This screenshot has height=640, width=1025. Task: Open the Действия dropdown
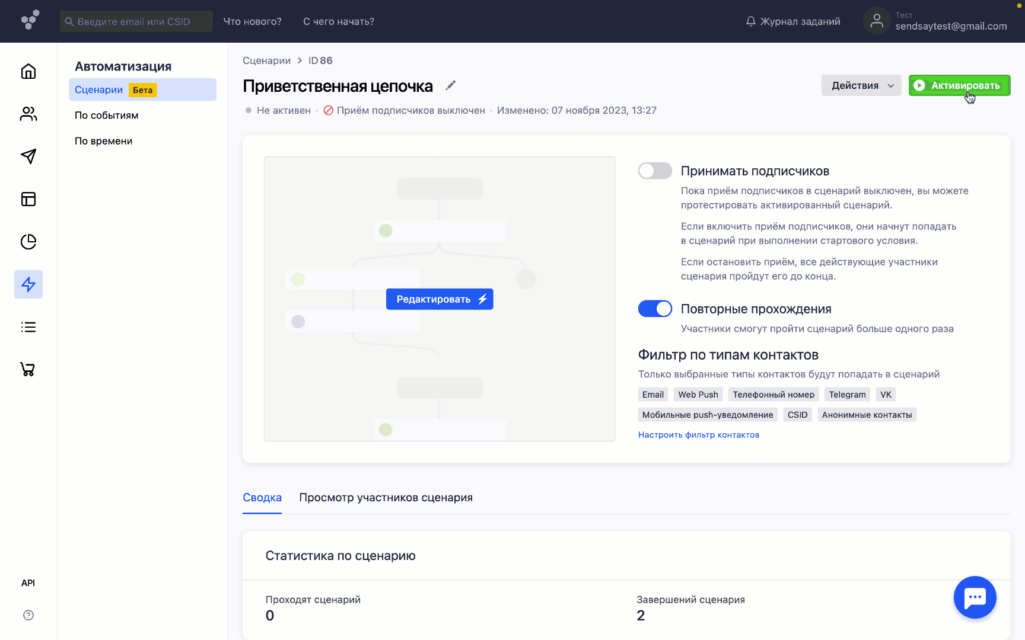(x=861, y=85)
